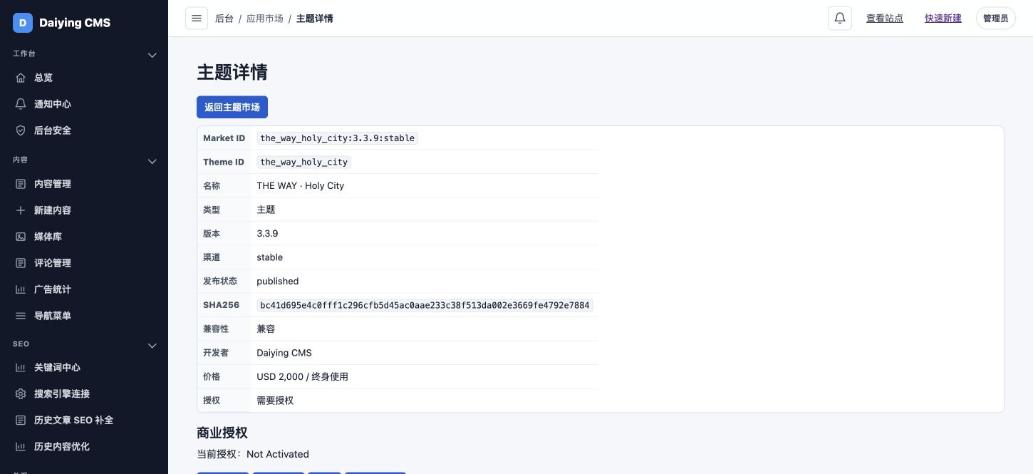This screenshot has width=1033, height=474.
Task: Click 返回主题市场 button
Action: pyautogui.click(x=232, y=107)
